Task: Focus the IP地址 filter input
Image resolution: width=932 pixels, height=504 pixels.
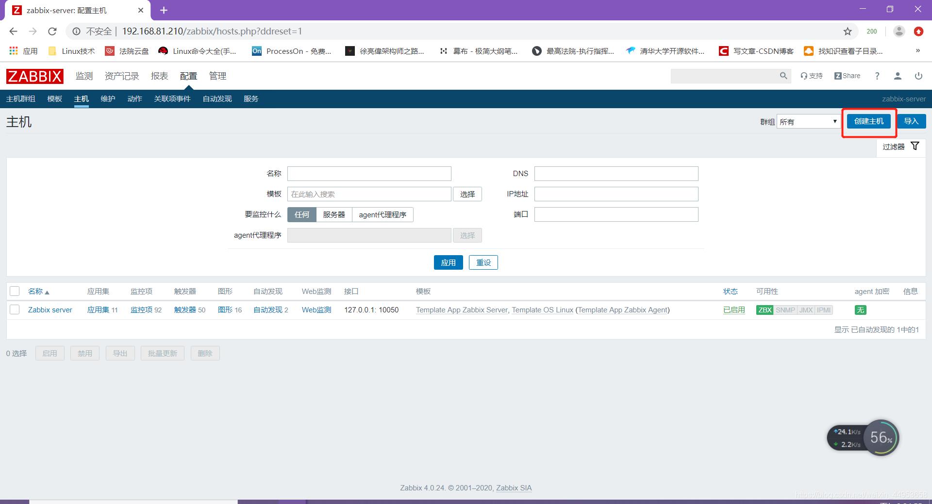Action: point(616,194)
